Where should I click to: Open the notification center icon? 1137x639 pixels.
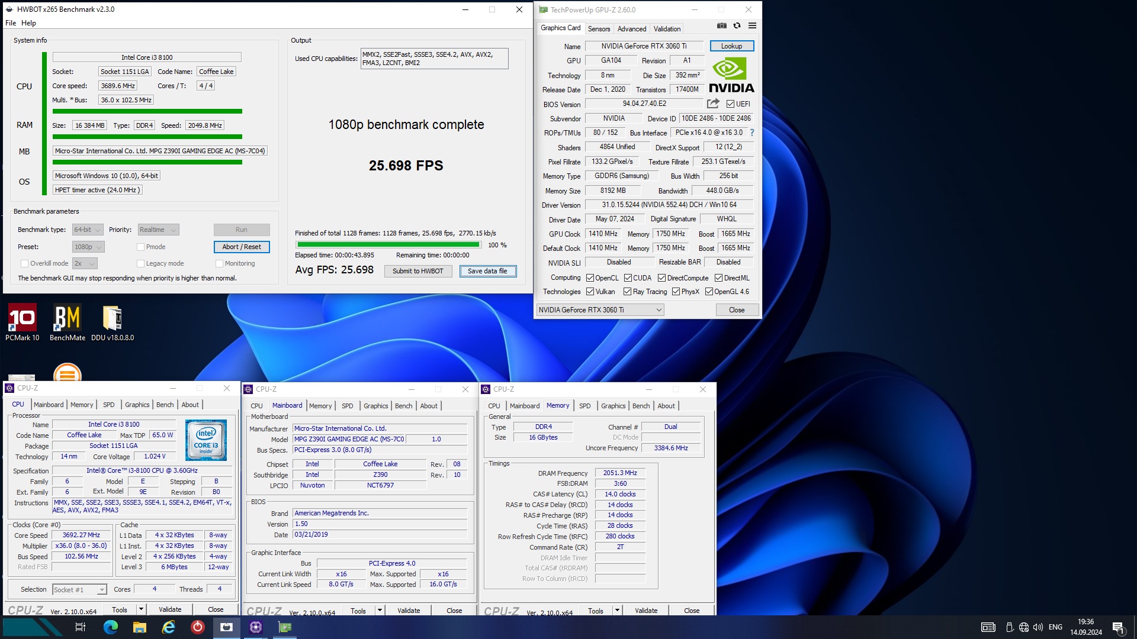(x=1118, y=627)
